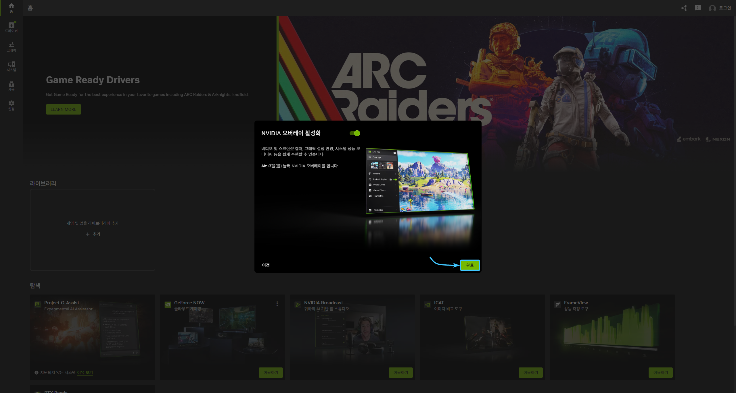Click the share icon in top bar

(684, 8)
